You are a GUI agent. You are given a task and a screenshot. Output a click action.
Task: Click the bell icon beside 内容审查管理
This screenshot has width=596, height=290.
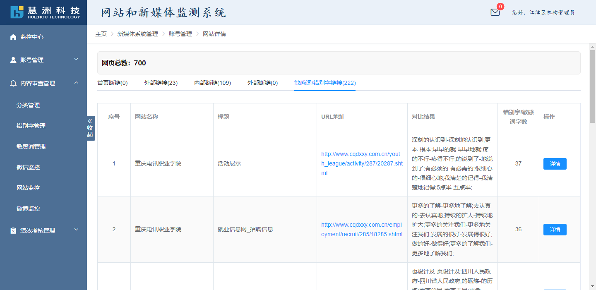coord(13,83)
